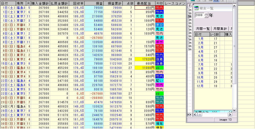Sort by the 回収率 column header
Viewport: 255px width, 129px height.
click(77, 3)
